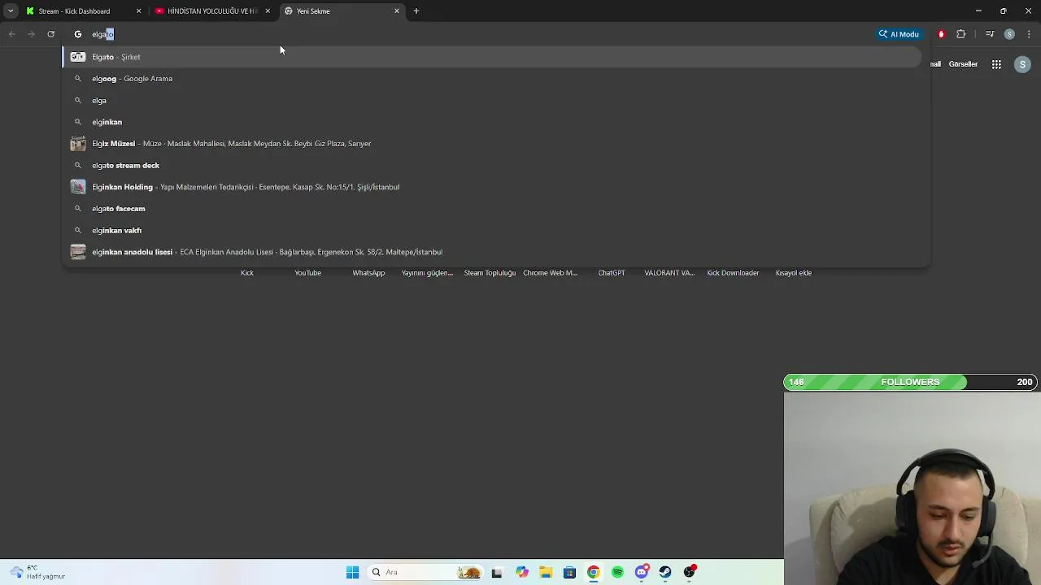Switch to HİNDİSTAN YOLCULUĞU YouTube tab
This screenshot has width=1041, height=585.
(x=211, y=11)
